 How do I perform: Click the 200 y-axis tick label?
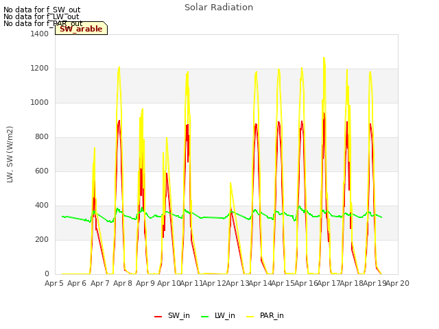tap(42, 239)
